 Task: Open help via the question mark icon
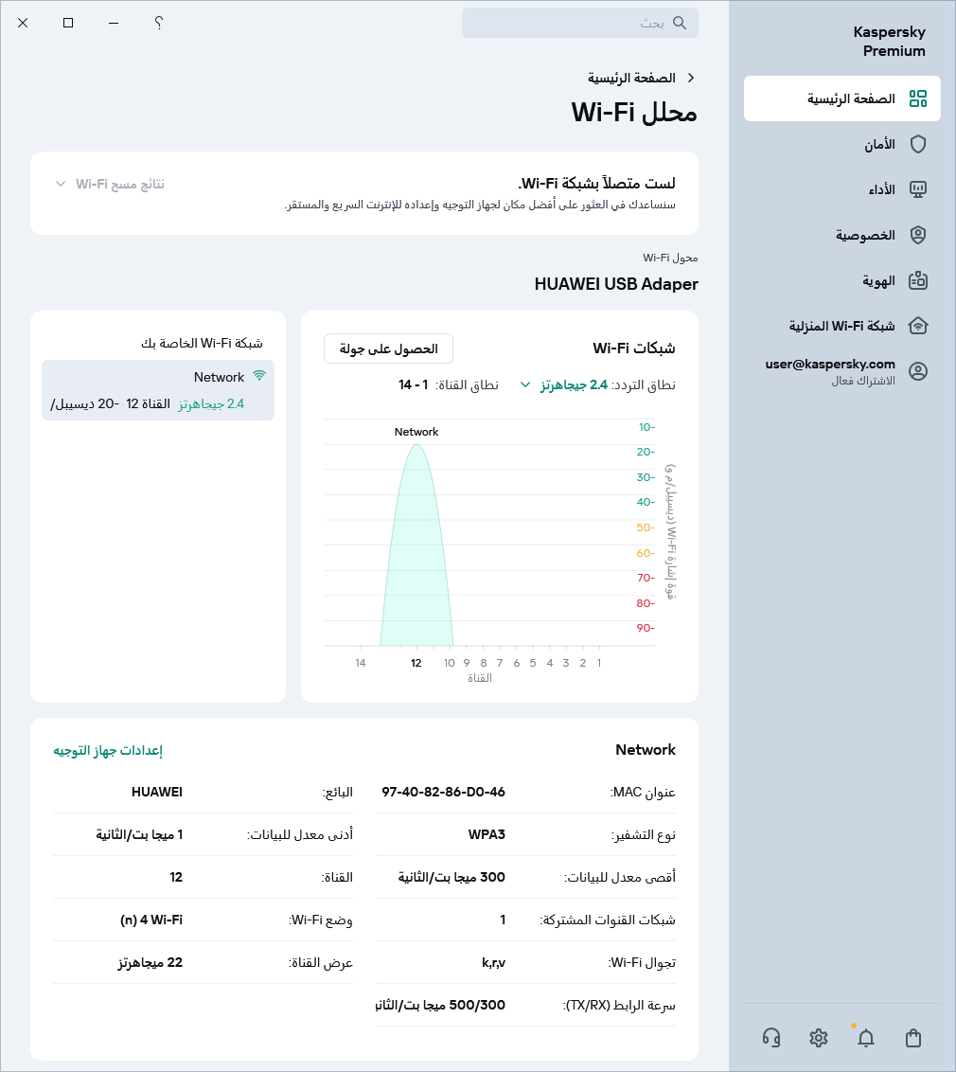click(158, 23)
